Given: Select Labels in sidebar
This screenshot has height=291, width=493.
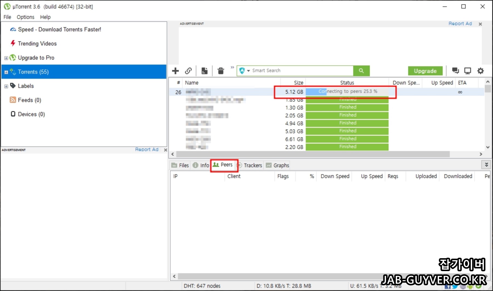Looking at the screenshot, I should pos(26,86).
